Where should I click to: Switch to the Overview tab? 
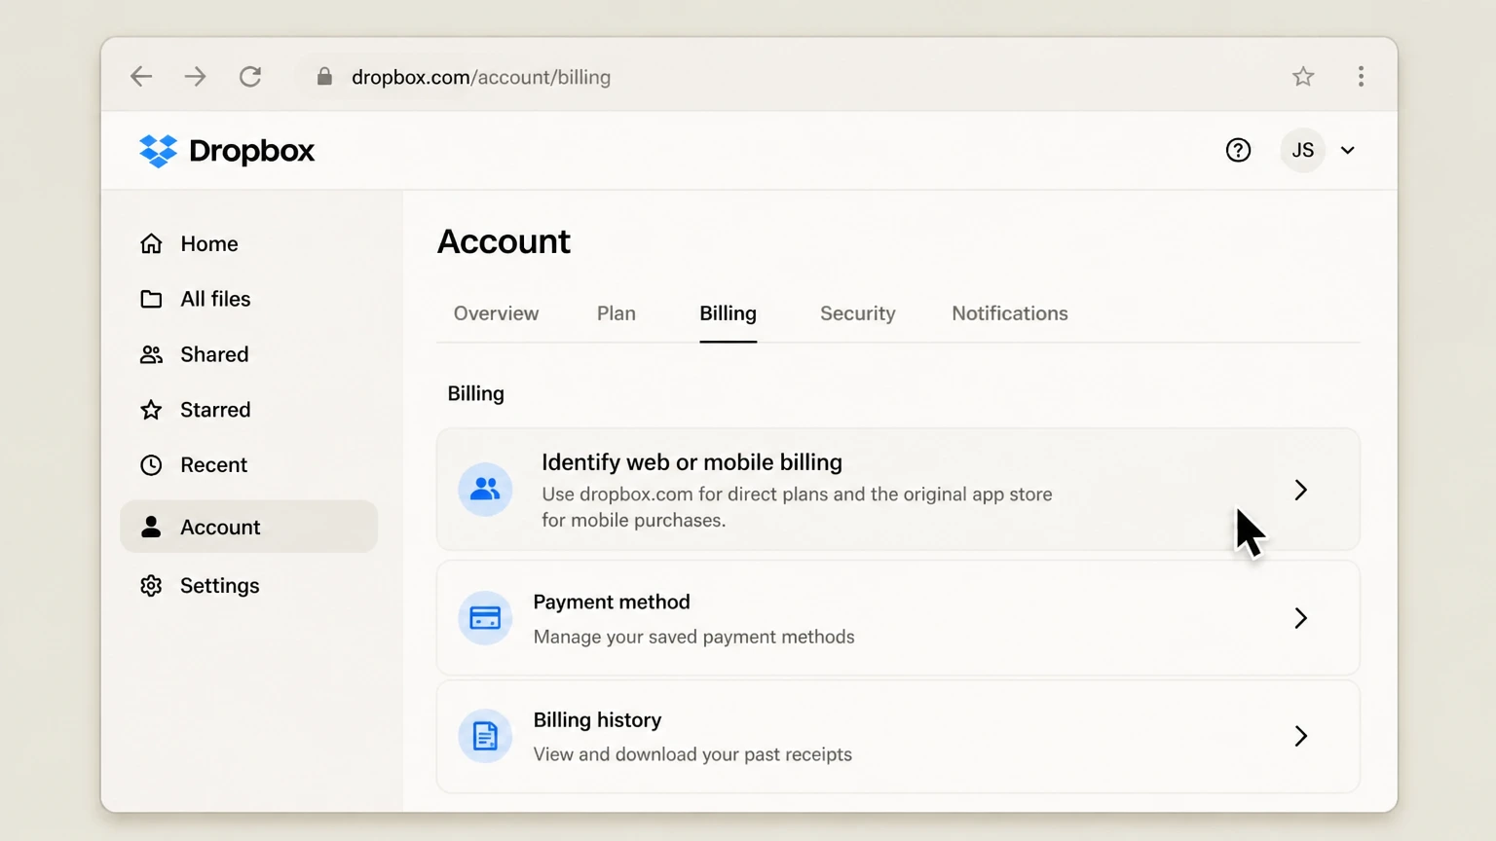496,313
